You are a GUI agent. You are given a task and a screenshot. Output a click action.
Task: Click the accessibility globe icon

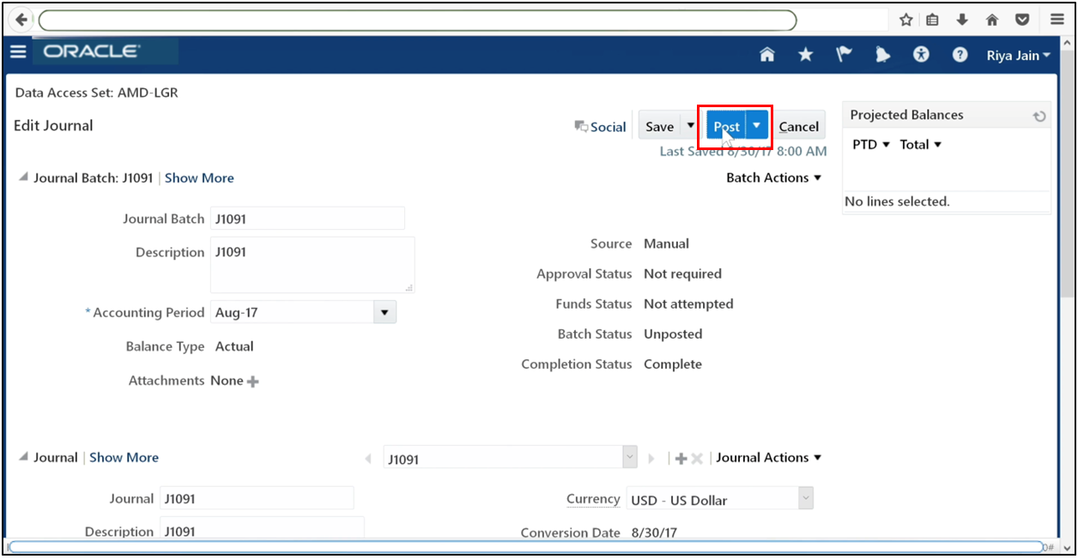click(921, 54)
